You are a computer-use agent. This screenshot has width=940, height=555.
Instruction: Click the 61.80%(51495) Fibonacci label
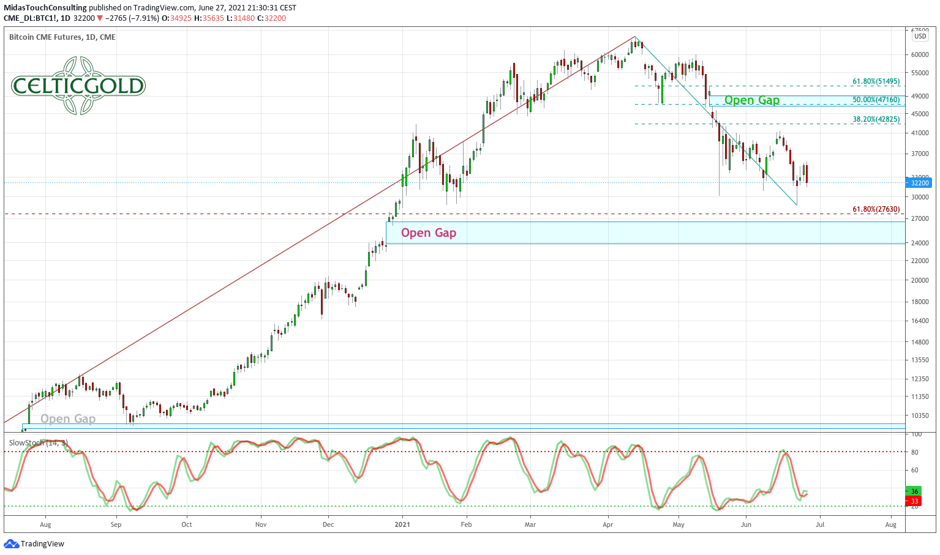click(876, 81)
